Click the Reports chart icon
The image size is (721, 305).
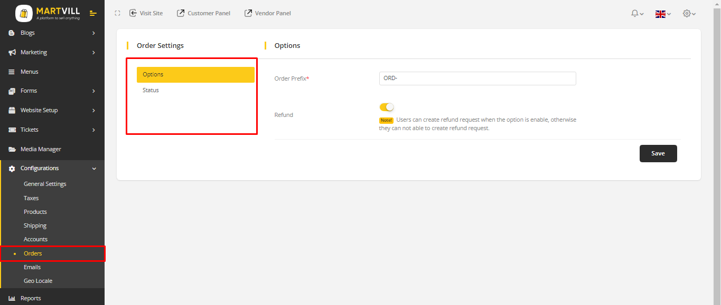tap(12, 298)
